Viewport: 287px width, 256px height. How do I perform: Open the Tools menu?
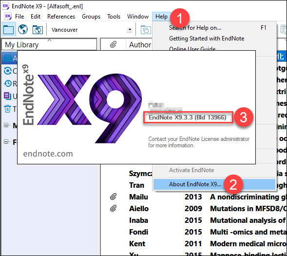[x=114, y=17]
